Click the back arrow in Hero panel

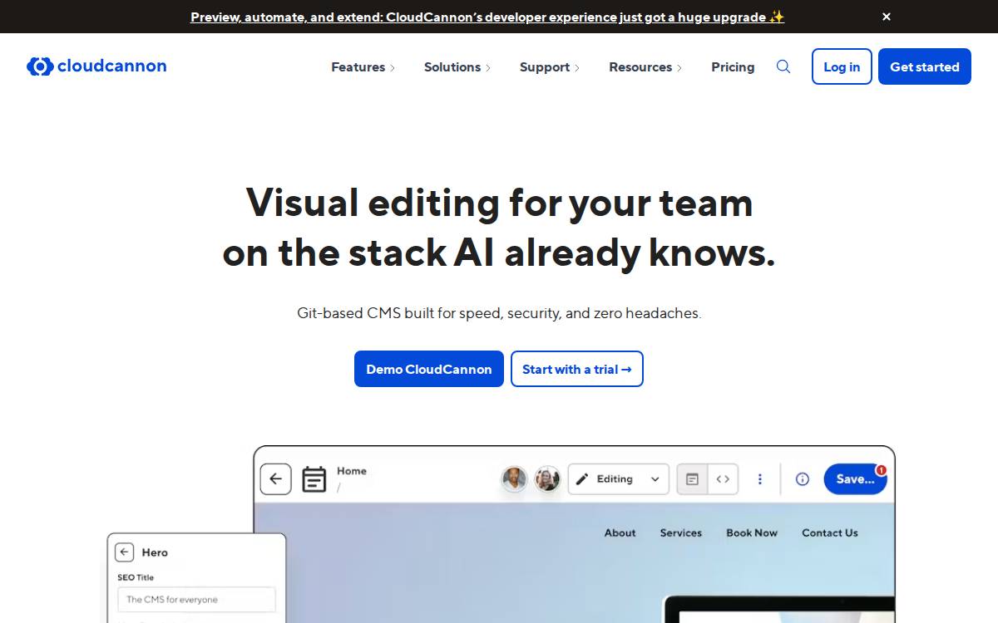coord(125,552)
